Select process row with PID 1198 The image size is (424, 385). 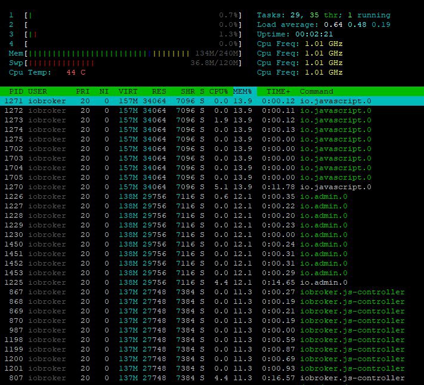[212, 340]
